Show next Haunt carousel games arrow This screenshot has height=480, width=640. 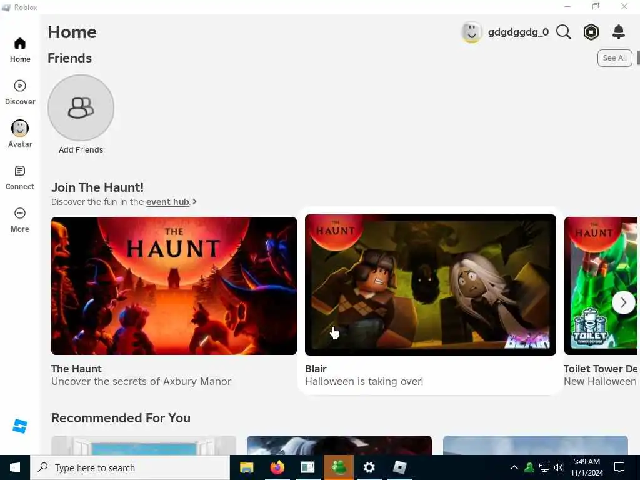pyautogui.click(x=623, y=302)
